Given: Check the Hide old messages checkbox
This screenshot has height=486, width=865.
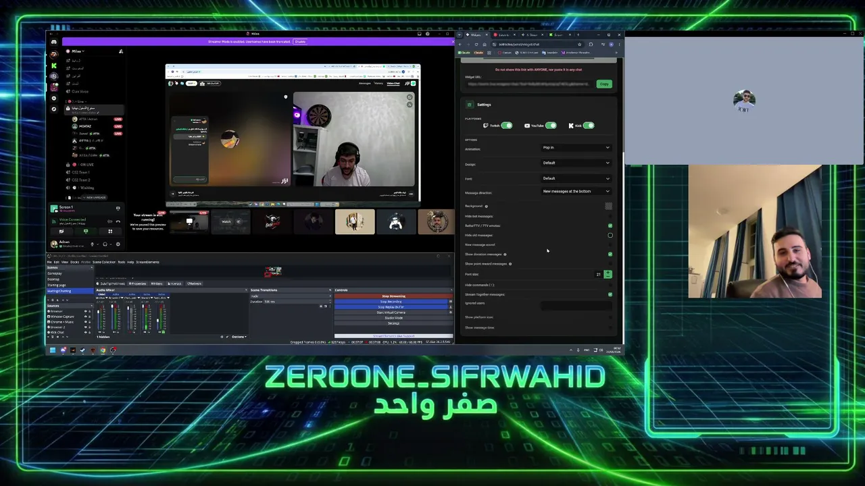Looking at the screenshot, I should pyautogui.click(x=610, y=235).
